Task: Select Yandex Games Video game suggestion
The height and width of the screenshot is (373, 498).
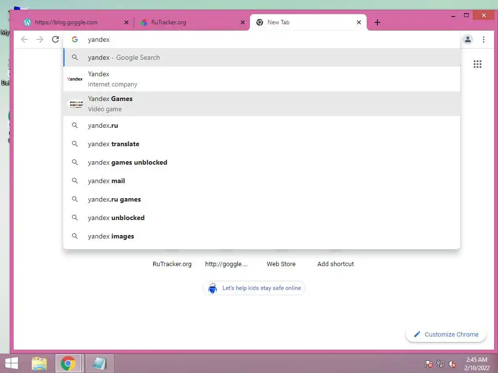Action: point(262,104)
